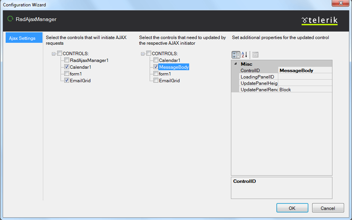Select the UpdatePanelRenc property name
The image size is (352, 220).
click(x=259, y=89)
